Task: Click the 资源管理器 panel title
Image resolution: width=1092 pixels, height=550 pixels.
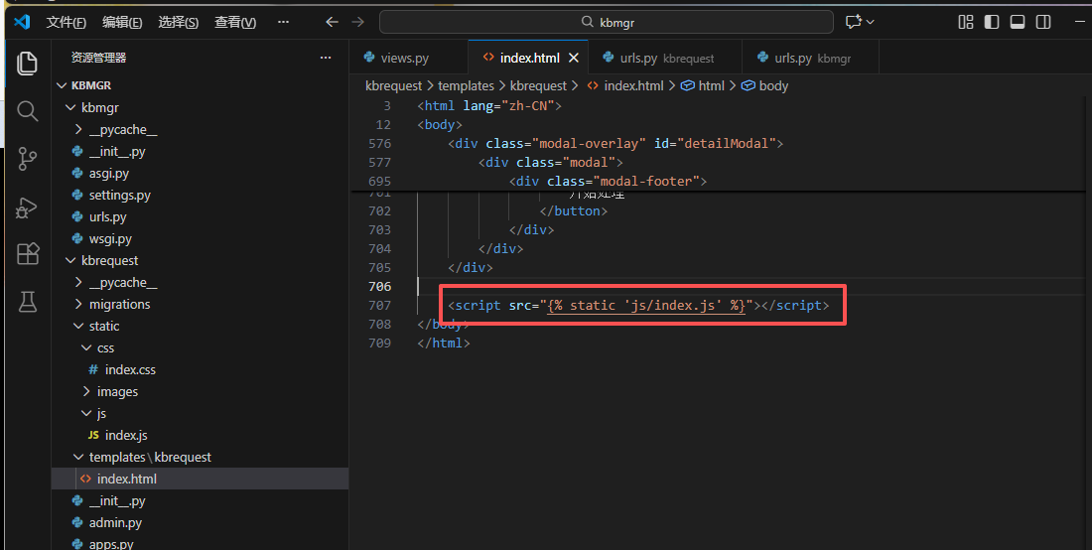Action: click(98, 58)
